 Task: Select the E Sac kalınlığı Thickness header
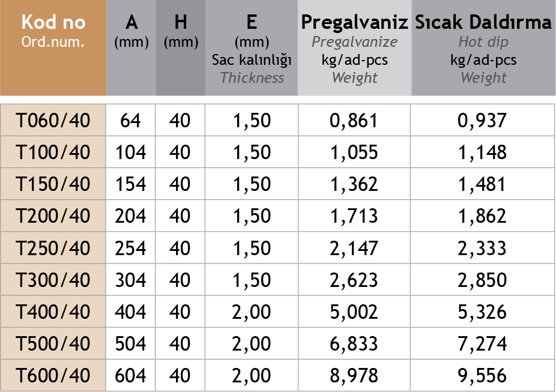[x=252, y=48]
